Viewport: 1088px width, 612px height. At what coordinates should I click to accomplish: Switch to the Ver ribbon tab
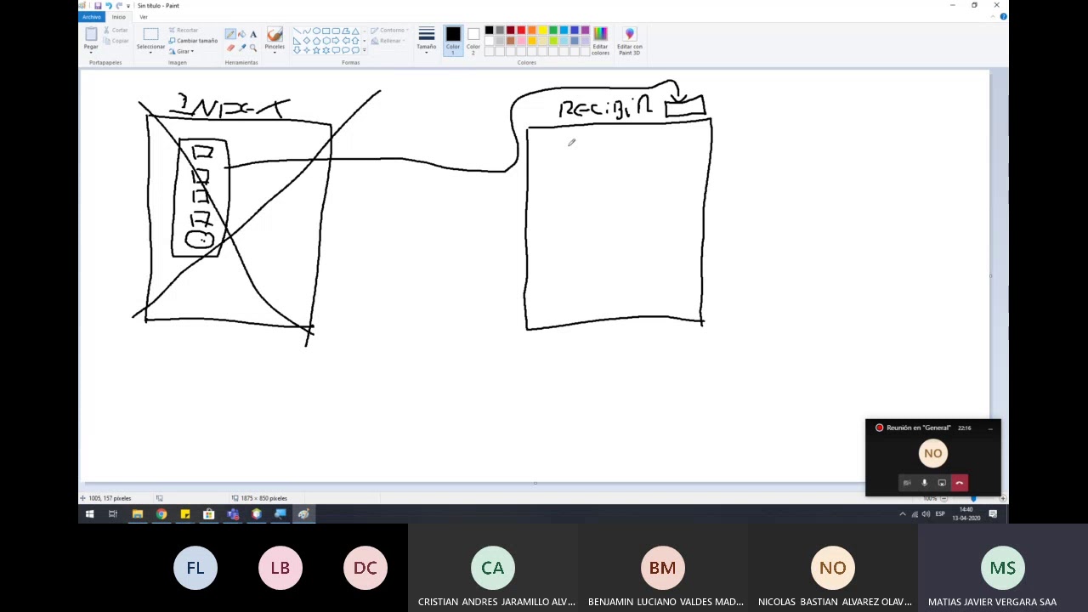[144, 17]
